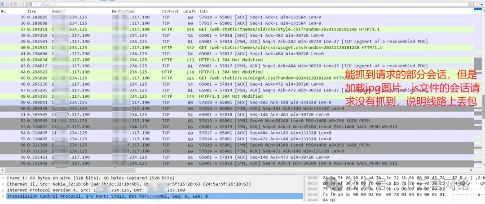Sort packets by the Protocol column header
Viewport: 485px width, 204px height.
[170, 11]
